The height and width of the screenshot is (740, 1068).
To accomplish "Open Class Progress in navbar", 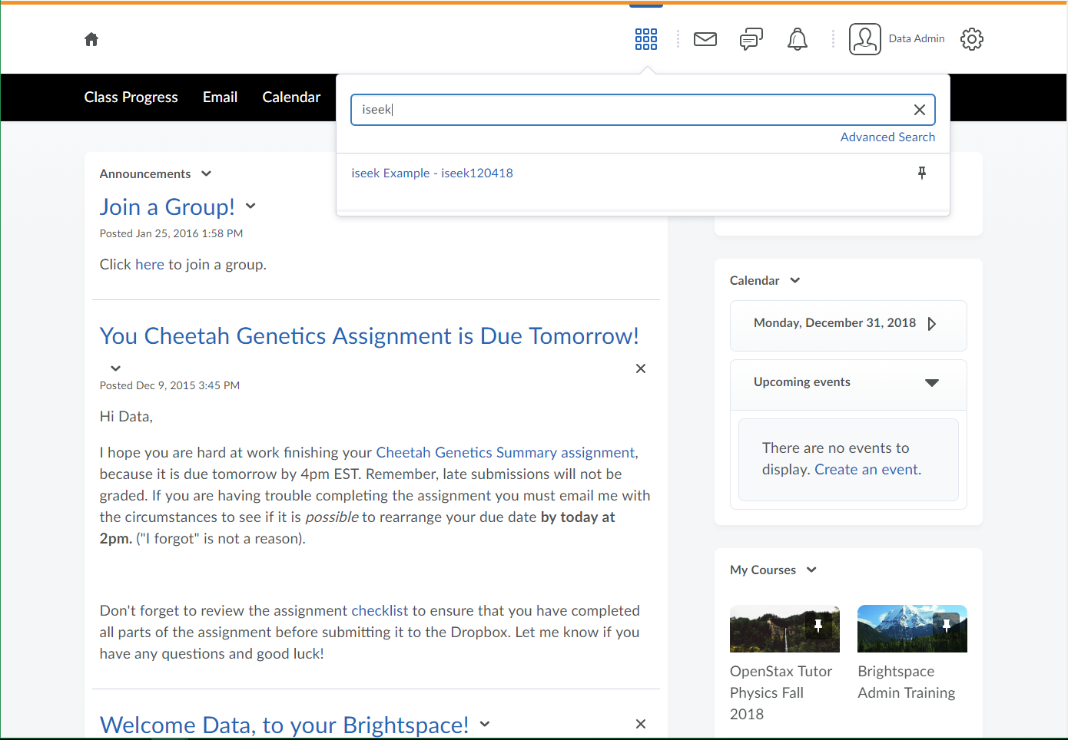I will (x=131, y=97).
